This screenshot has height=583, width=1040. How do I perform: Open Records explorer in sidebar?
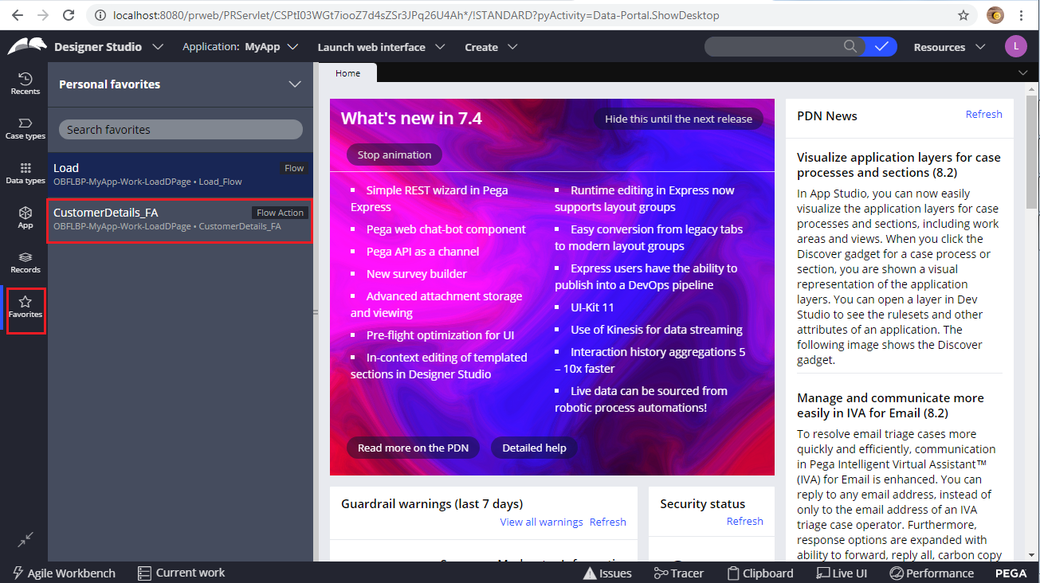25,262
